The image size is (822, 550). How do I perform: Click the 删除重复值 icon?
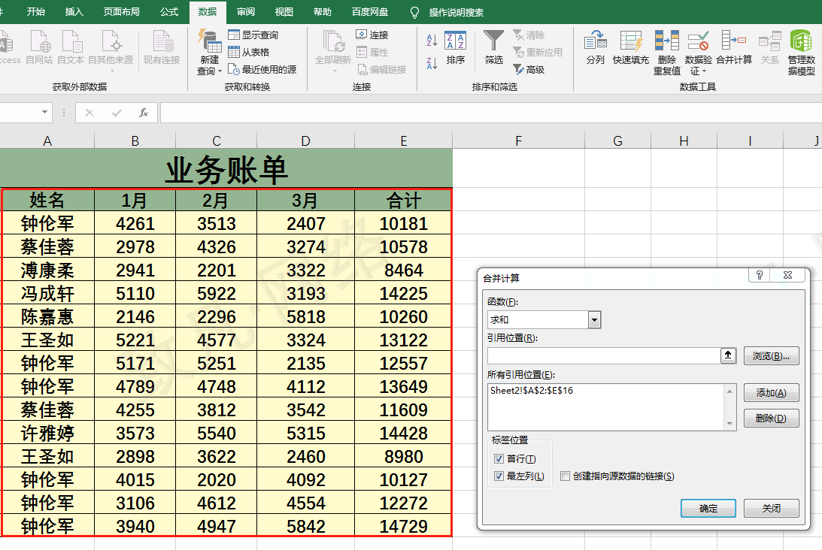pos(666,41)
